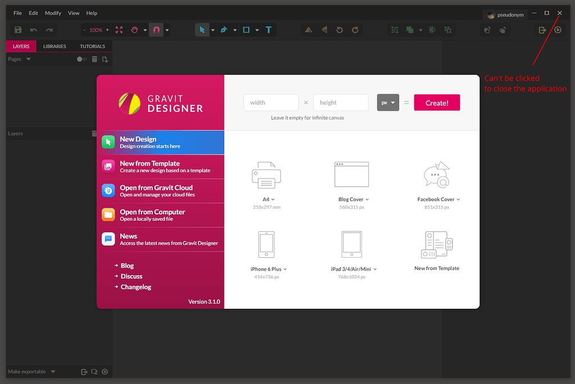Switch to the Tutorials tab
Viewport: 575px width, 384px height.
[x=93, y=46]
